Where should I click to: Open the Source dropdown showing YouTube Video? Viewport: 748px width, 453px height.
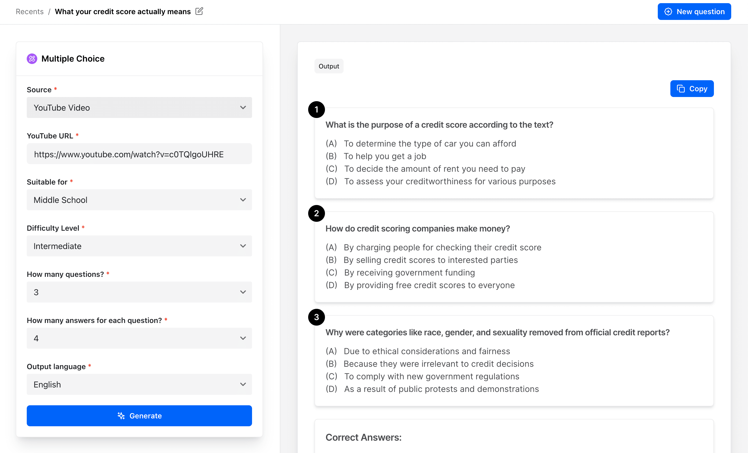pos(139,107)
